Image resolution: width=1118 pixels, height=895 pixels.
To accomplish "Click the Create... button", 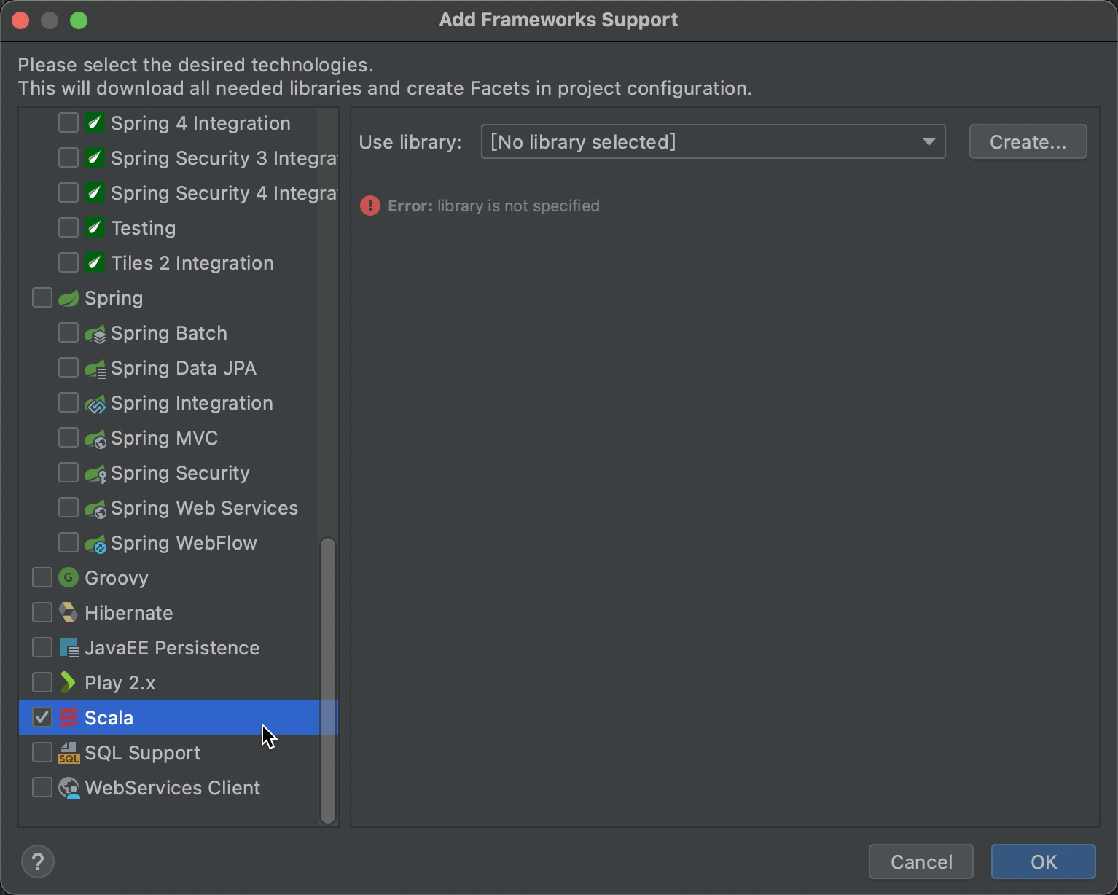I will pyautogui.click(x=1028, y=141).
